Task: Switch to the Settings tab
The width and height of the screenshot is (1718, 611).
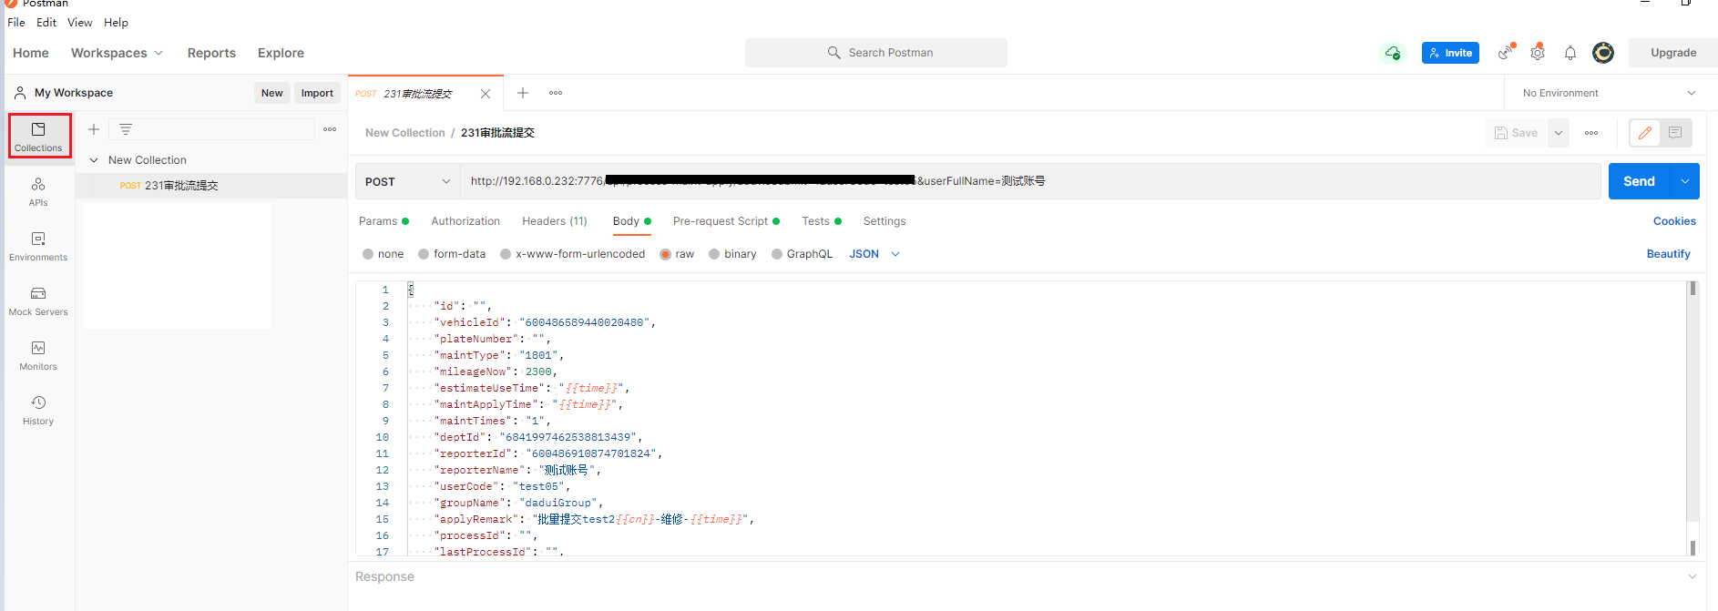Action: 885,221
